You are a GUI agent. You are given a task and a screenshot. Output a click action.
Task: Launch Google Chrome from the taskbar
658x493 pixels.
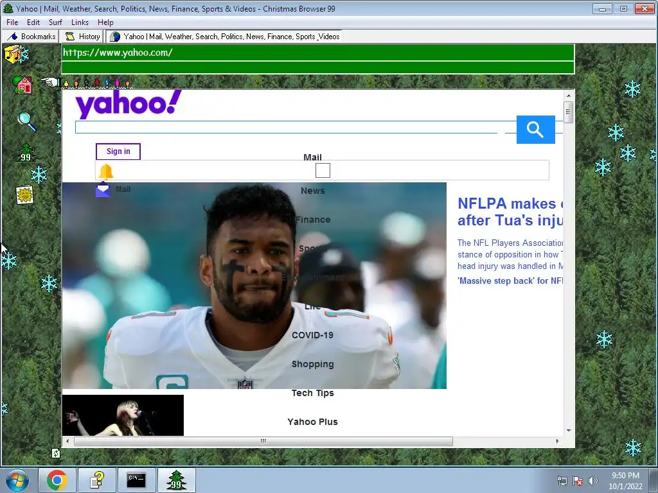tap(57, 480)
